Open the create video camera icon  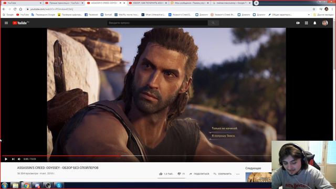[298, 23]
